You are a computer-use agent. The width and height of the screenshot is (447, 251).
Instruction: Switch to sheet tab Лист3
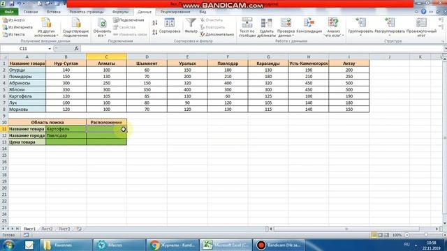(x=64, y=229)
